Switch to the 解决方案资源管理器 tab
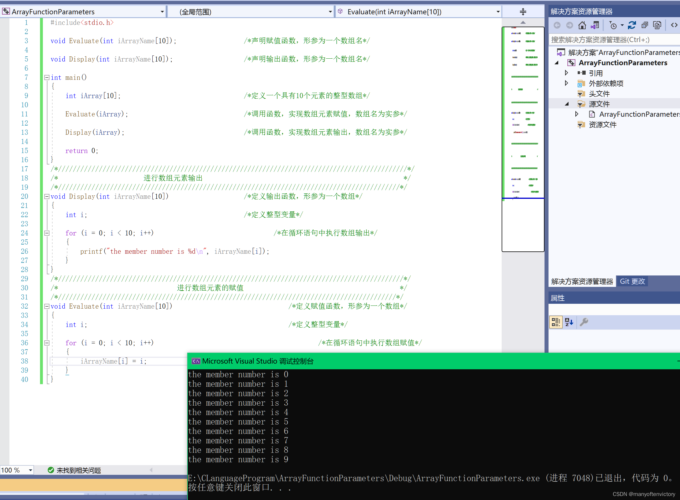The width and height of the screenshot is (680, 500). pyautogui.click(x=582, y=281)
